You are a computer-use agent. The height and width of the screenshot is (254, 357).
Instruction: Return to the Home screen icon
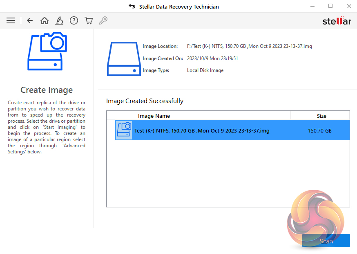(x=45, y=20)
